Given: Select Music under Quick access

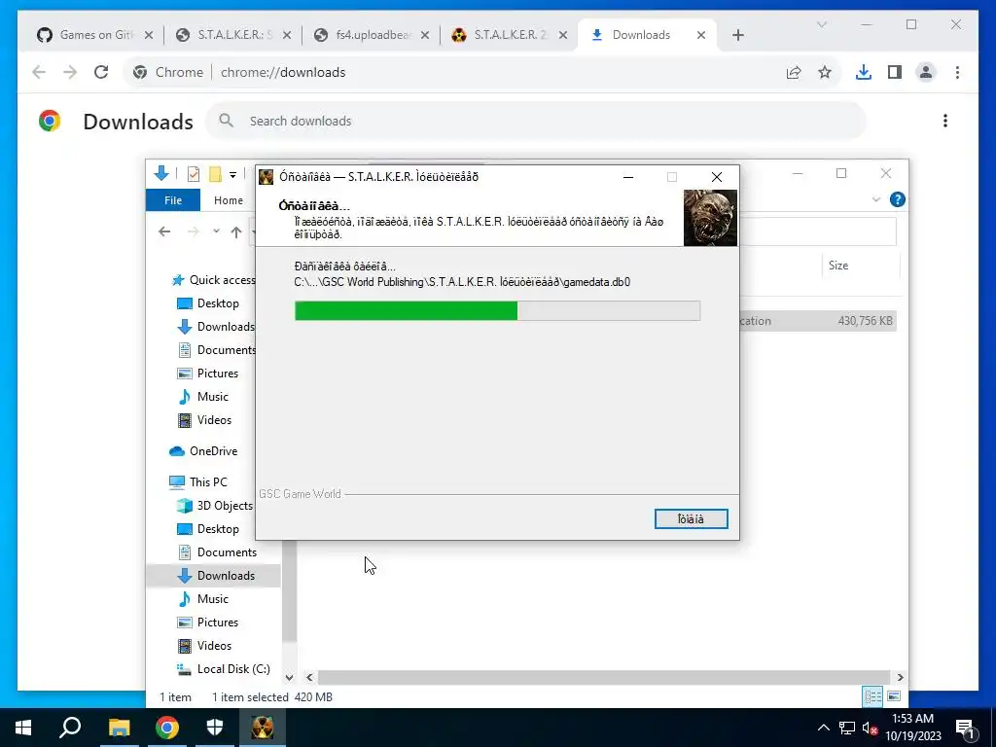Looking at the screenshot, I should click(x=212, y=397).
